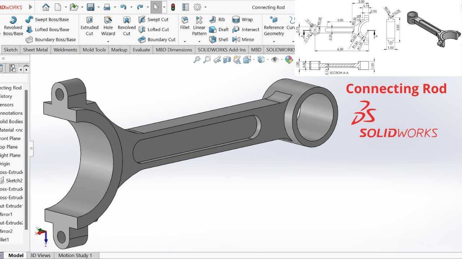
Task: Edit Appearance color ball
Action: click(289, 60)
